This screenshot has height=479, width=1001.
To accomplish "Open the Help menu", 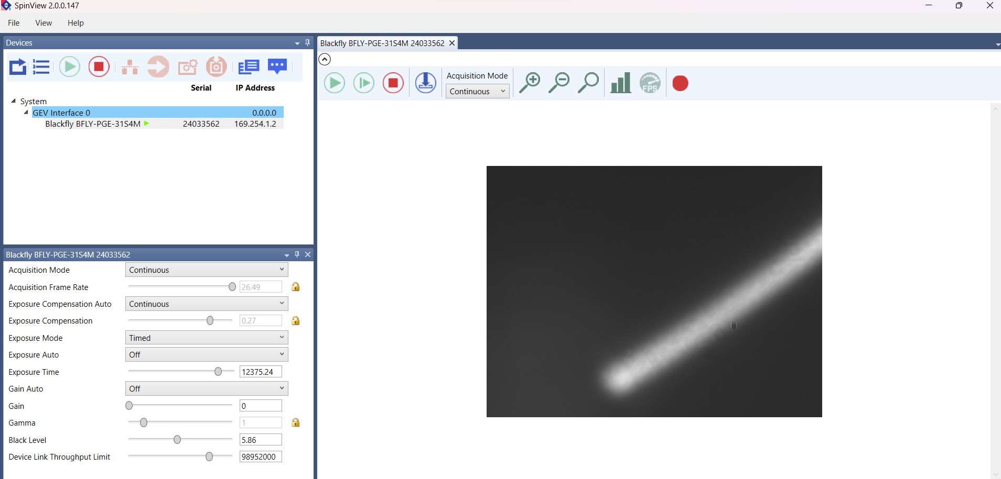I will [x=76, y=23].
